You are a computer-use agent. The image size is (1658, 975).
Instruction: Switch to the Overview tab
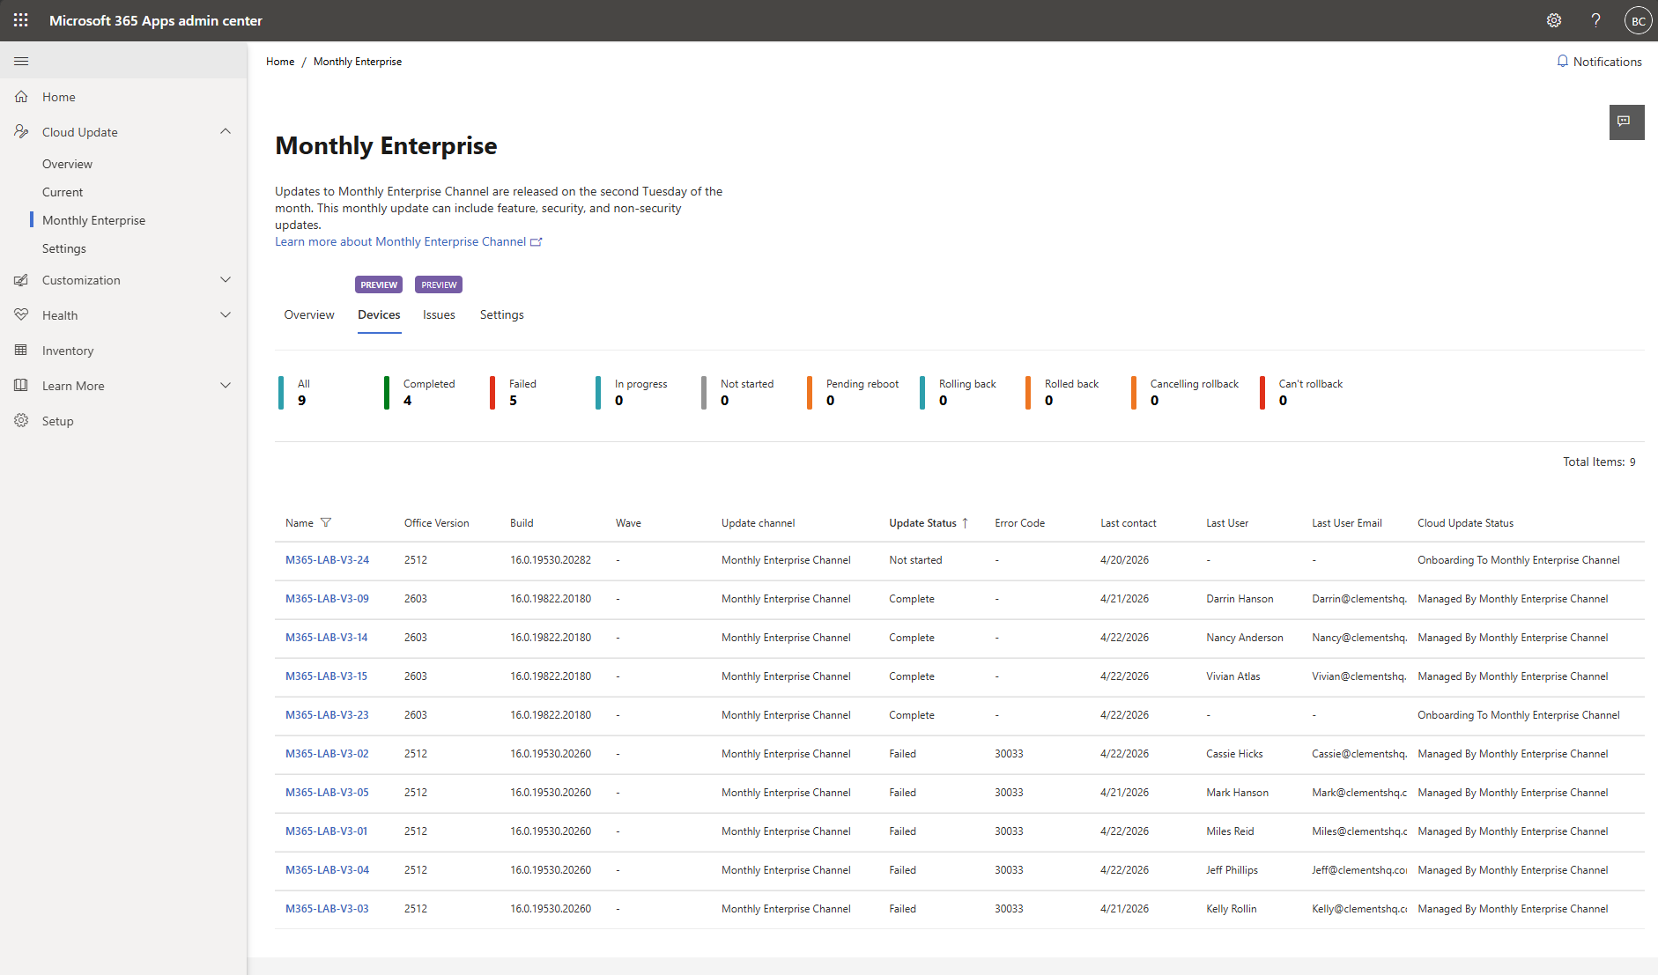coord(308,315)
